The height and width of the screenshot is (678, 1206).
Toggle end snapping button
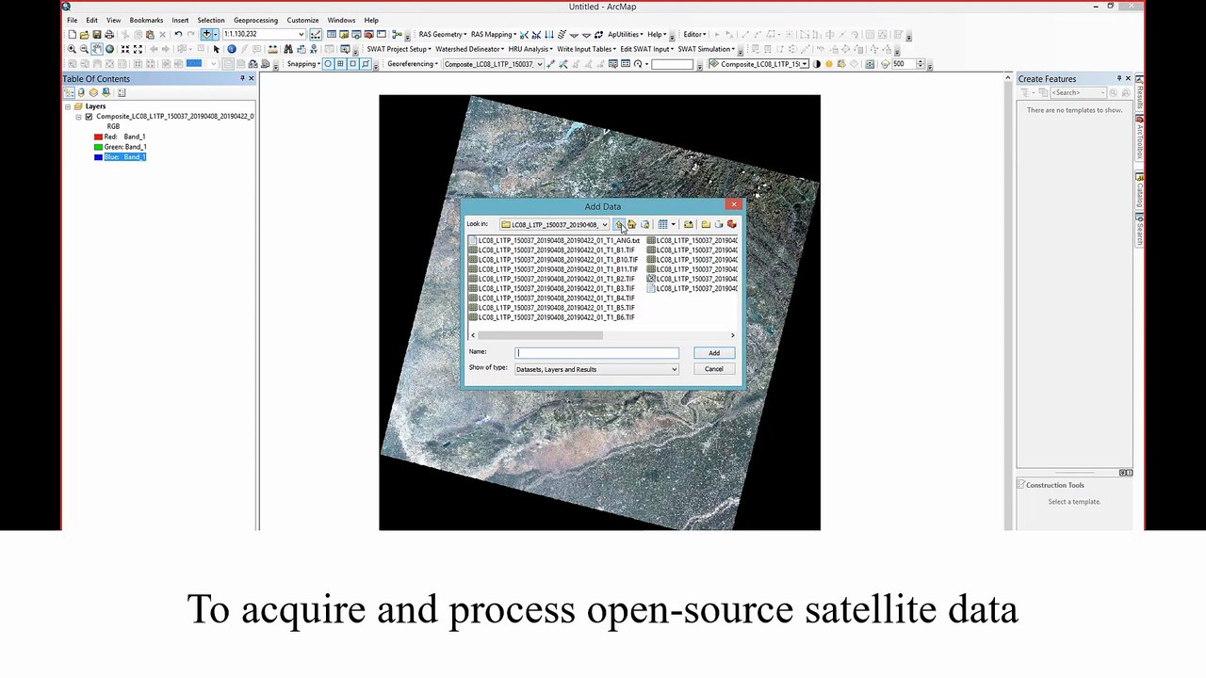340,64
